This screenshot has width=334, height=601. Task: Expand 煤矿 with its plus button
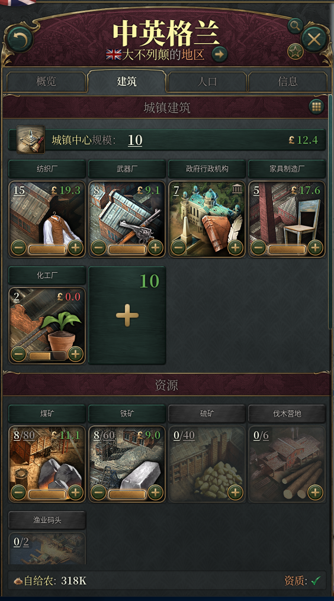[76, 492]
